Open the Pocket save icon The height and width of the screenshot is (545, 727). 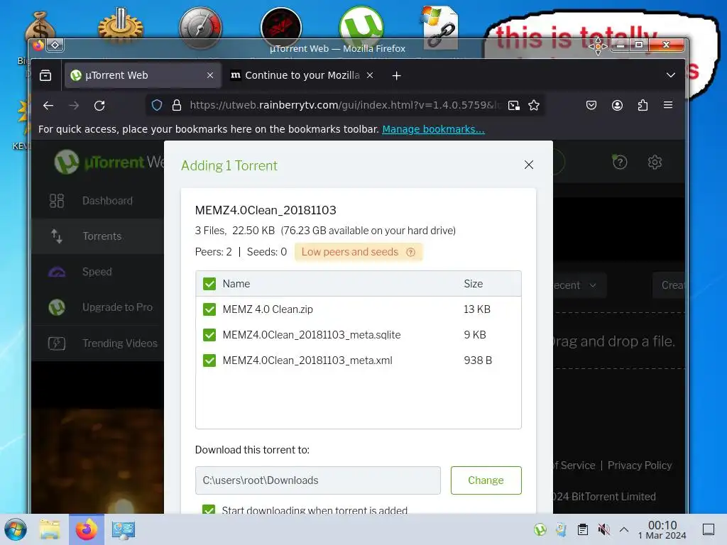point(591,105)
